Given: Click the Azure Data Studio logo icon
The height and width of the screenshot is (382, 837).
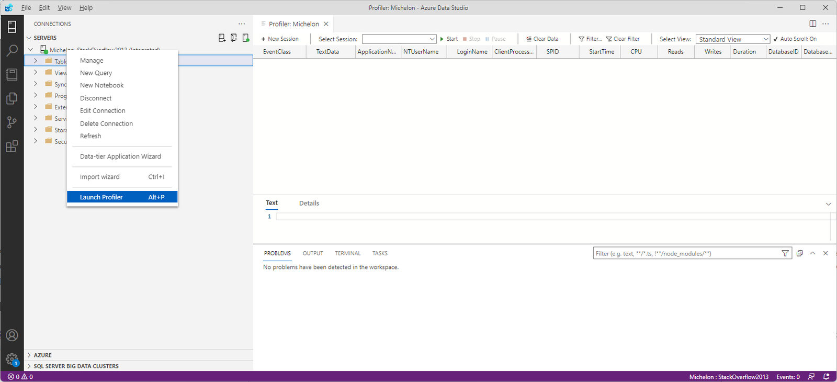Looking at the screenshot, I should pos(8,8).
